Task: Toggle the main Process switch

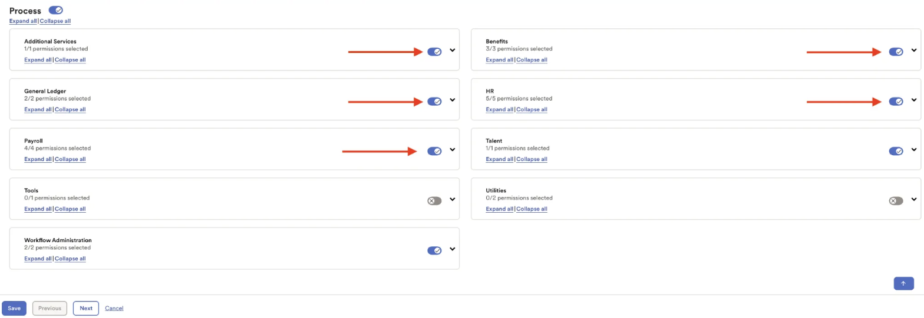Action: tap(56, 11)
